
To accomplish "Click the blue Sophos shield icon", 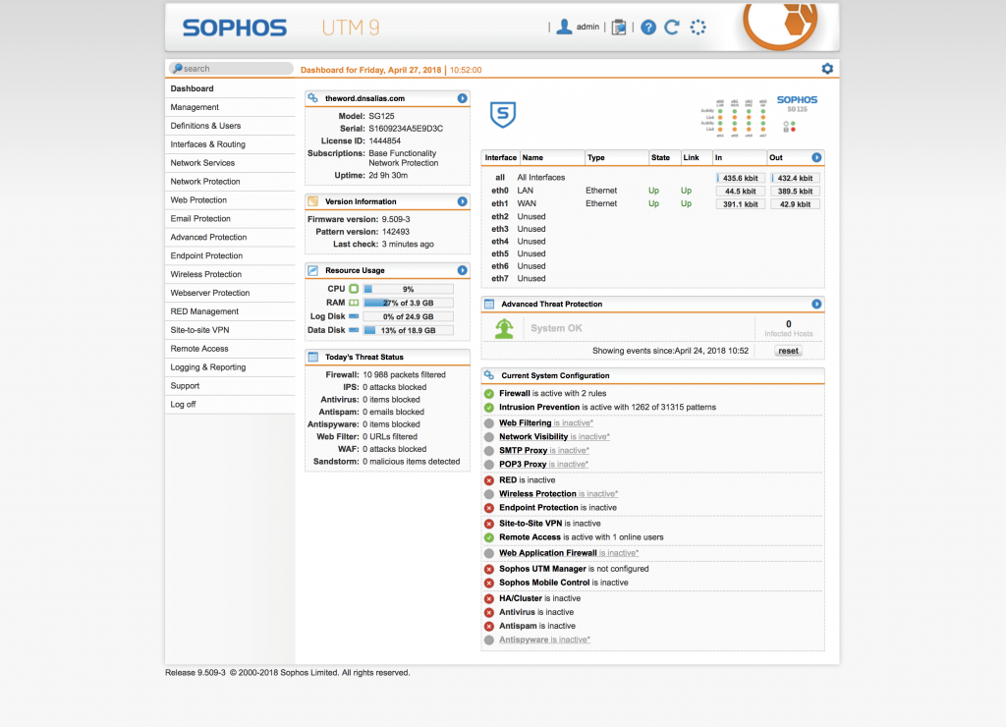I will point(503,115).
